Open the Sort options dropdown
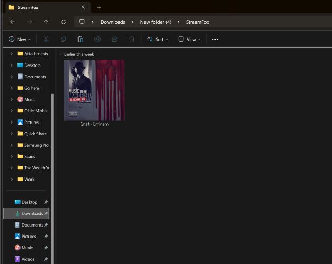The width and height of the screenshot is (332, 264). click(x=158, y=39)
